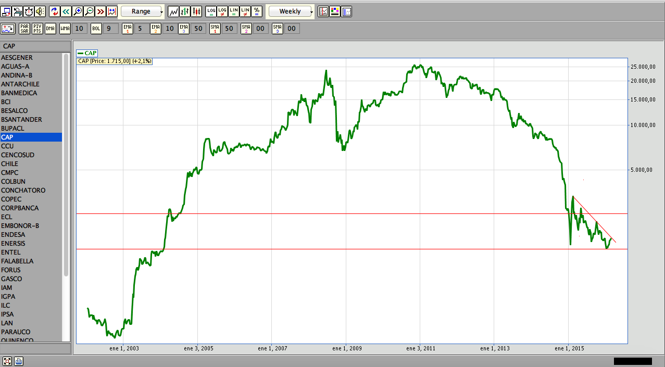The width and height of the screenshot is (665, 367).
Task: Click the upper red horizontal support line
Action: pos(352,213)
